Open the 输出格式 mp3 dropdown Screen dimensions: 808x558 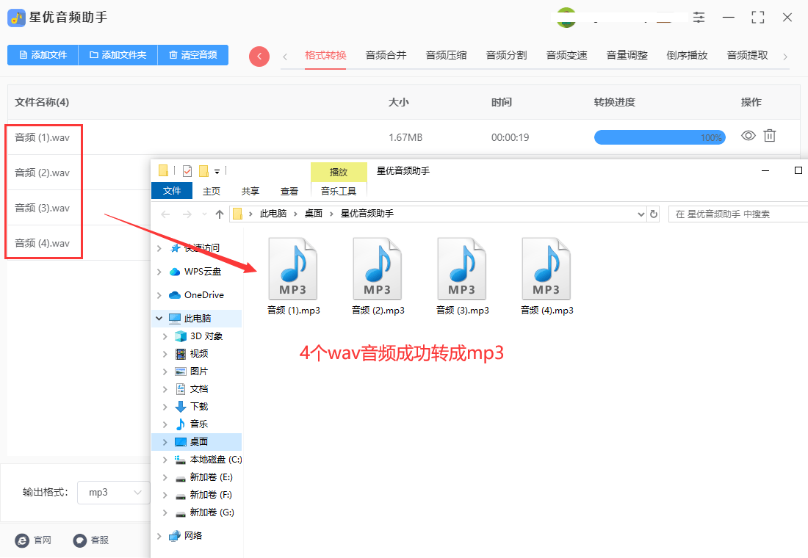(113, 493)
